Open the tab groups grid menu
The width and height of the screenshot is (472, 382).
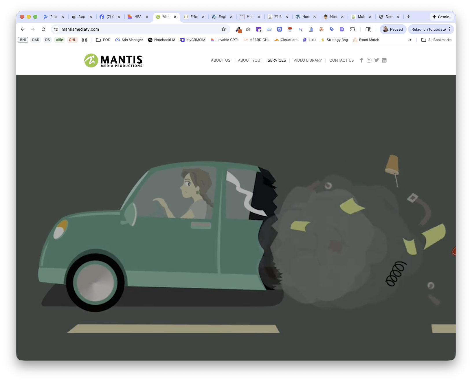tap(84, 40)
